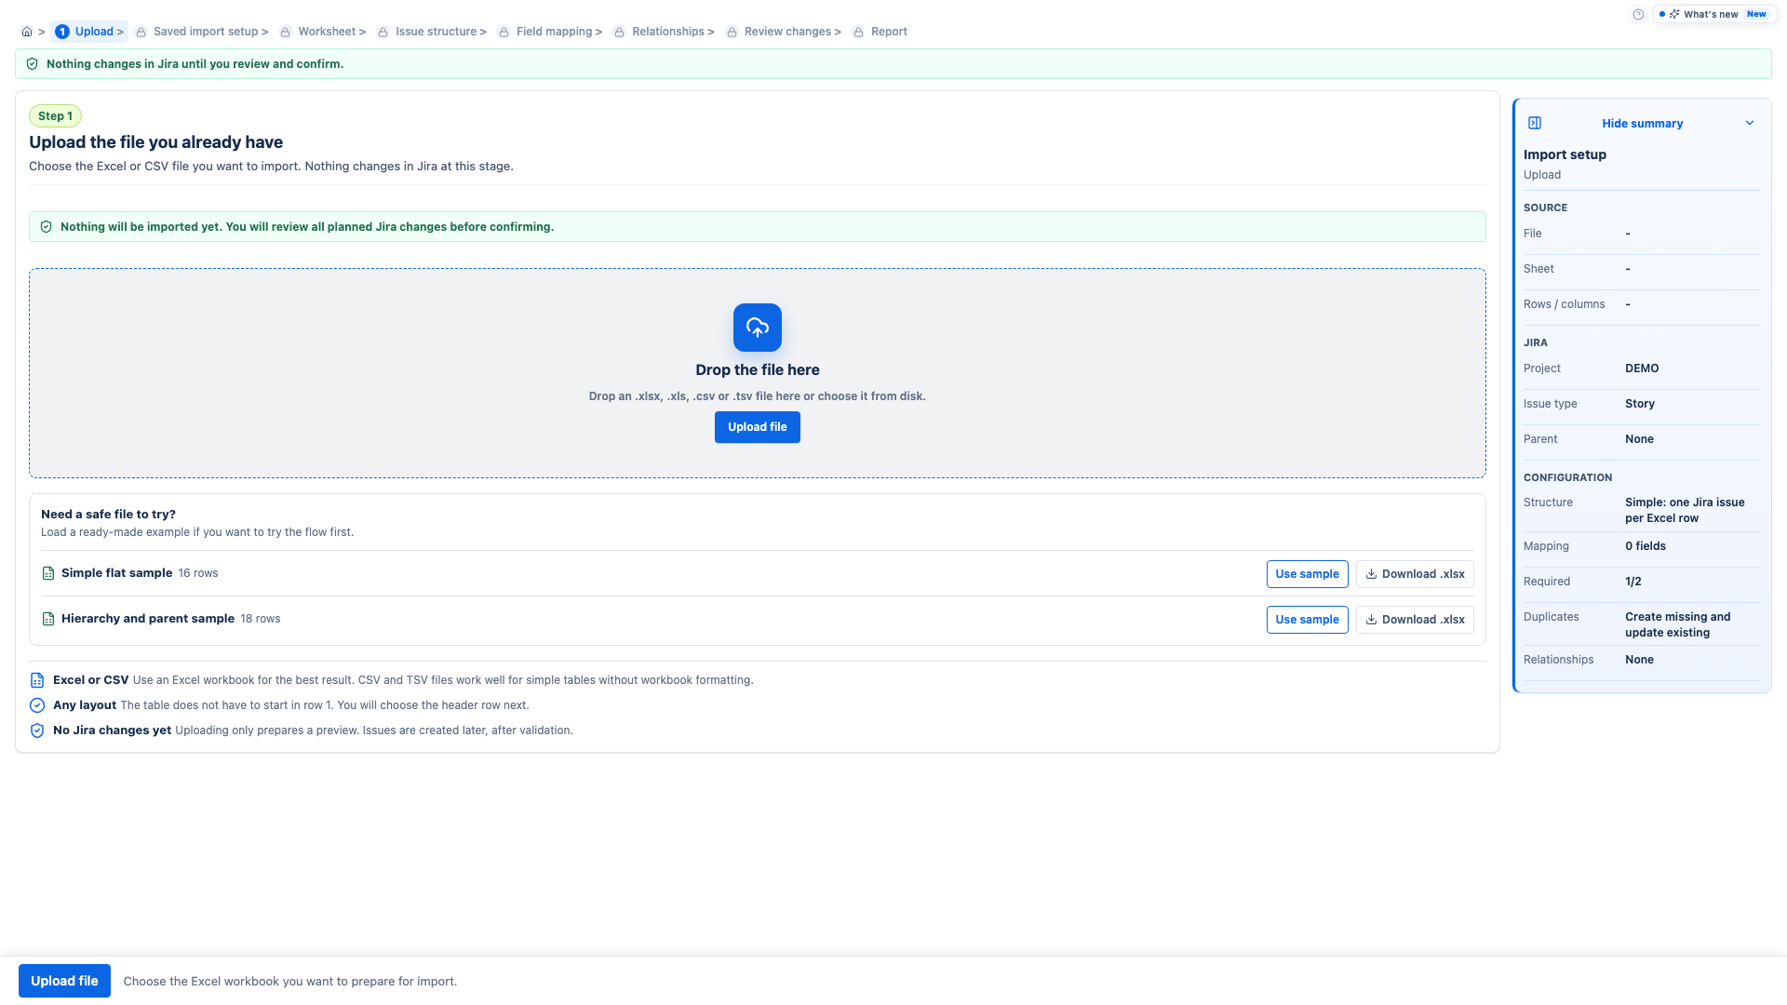Download .xlsx for Hierarchy and parent sample
Screen dimensions: 1787x1005
click(1415, 620)
